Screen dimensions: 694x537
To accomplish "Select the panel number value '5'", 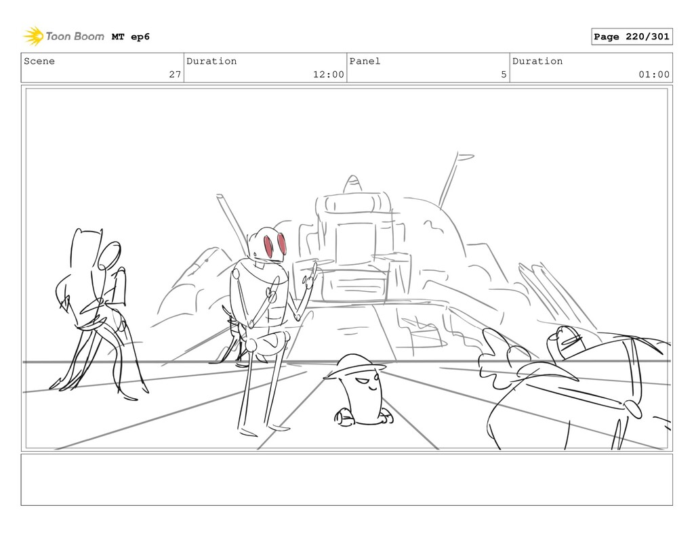I will pyautogui.click(x=504, y=74).
